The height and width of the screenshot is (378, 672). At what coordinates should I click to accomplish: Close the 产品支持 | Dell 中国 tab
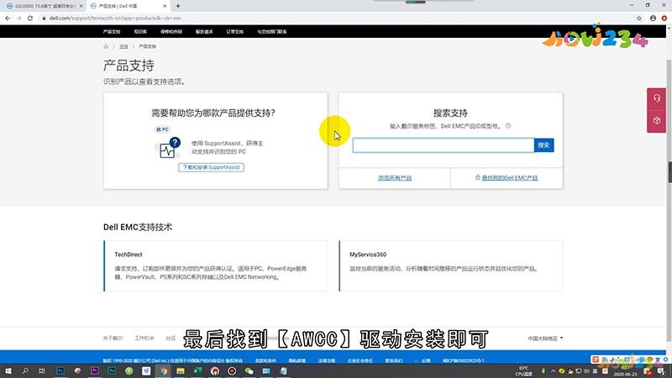point(165,6)
